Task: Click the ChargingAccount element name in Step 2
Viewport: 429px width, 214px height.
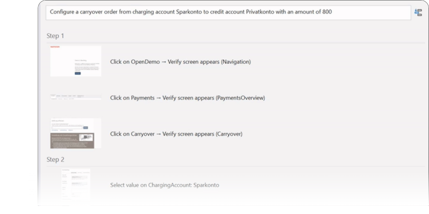Action: [170, 185]
